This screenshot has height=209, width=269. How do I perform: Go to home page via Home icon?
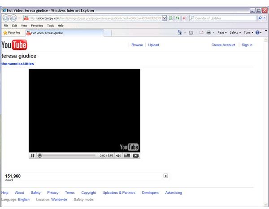[180, 32]
